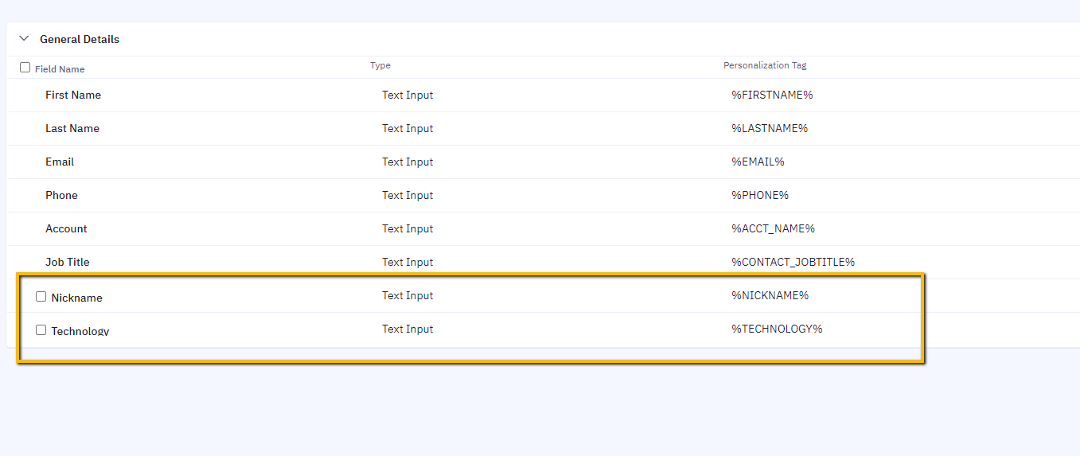The width and height of the screenshot is (1080, 456).
Task: Click Text Input type in Job Title row
Action: click(407, 262)
